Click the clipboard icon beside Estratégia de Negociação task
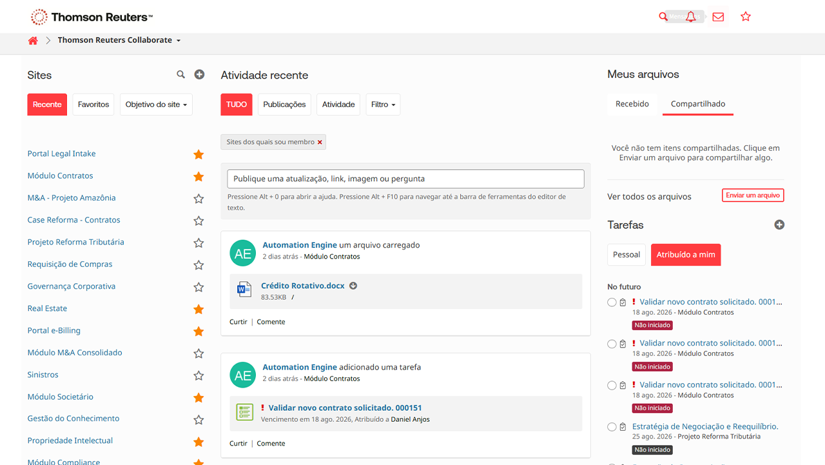The image size is (825, 465). (x=623, y=427)
